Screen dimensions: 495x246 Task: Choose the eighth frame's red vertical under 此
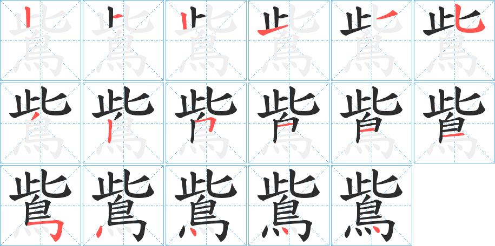[x=109, y=133]
